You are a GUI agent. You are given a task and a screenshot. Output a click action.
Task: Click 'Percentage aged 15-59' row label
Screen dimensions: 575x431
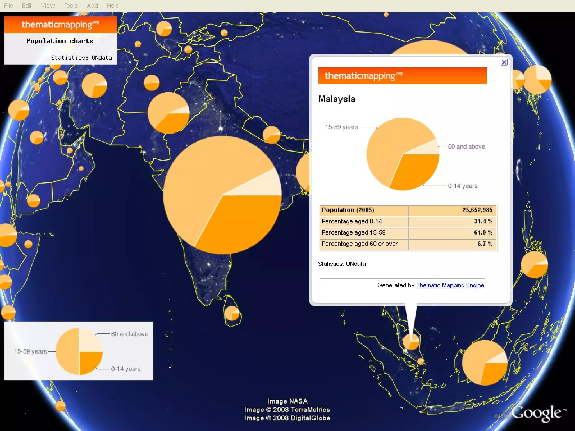353,233
